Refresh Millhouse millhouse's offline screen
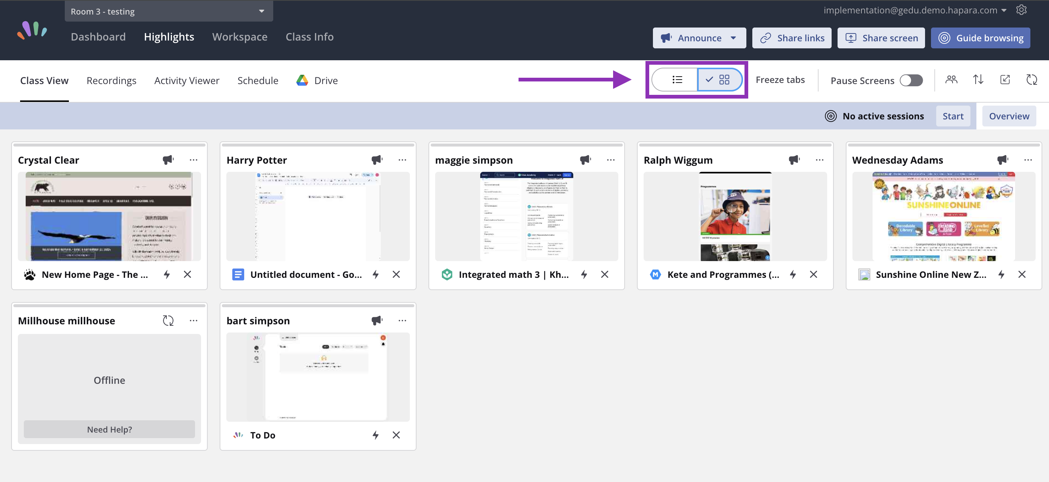Viewport: 1049px width, 482px height. click(168, 321)
